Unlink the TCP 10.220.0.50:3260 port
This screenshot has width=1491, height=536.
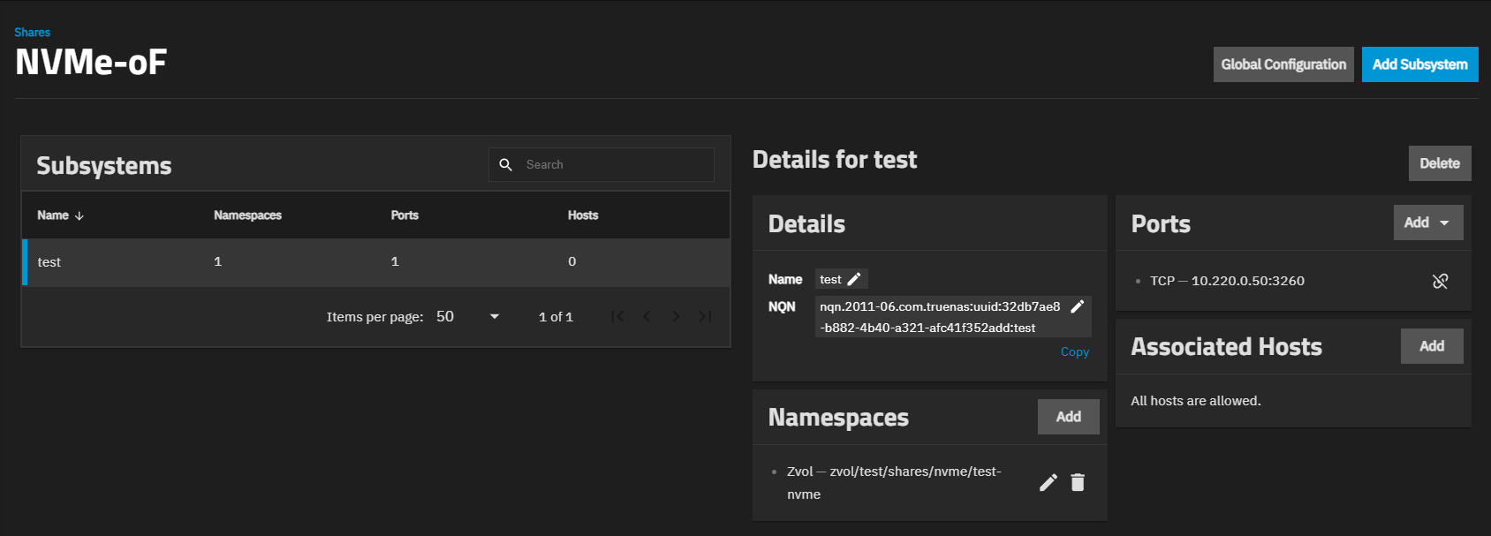pyautogui.click(x=1440, y=281)
